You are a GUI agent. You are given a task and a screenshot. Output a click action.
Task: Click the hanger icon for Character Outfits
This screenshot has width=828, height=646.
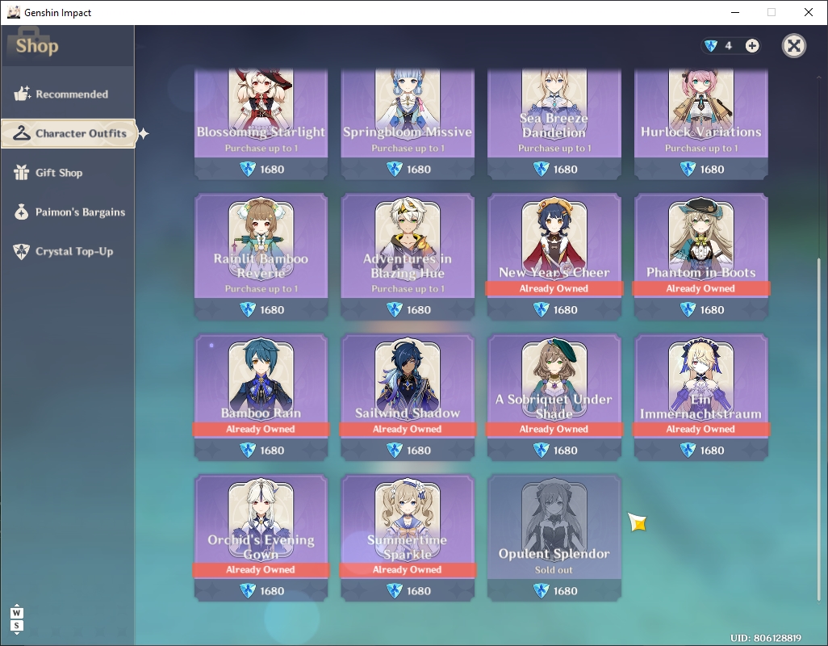[x=22, y=133]
